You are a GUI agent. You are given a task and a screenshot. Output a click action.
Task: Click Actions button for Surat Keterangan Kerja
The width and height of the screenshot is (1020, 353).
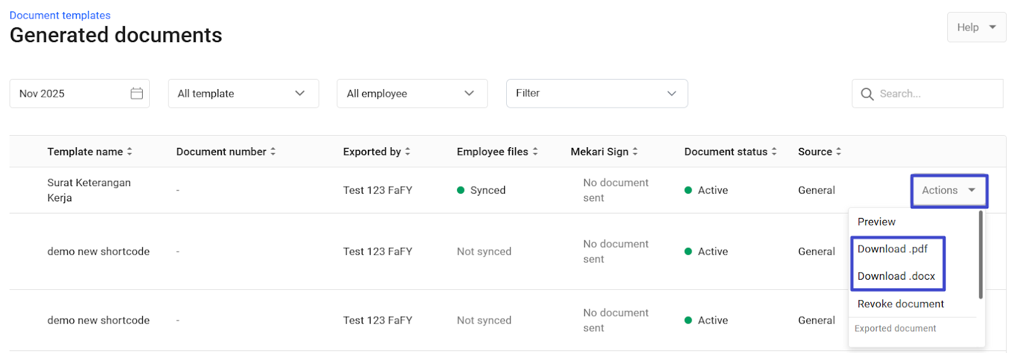(x=949, y=191)
